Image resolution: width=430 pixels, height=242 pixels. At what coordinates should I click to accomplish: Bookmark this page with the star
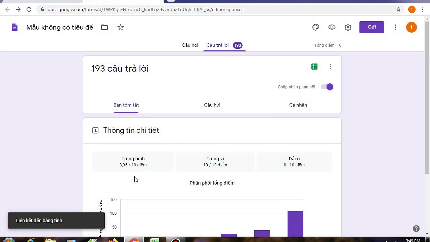(398, 9)
